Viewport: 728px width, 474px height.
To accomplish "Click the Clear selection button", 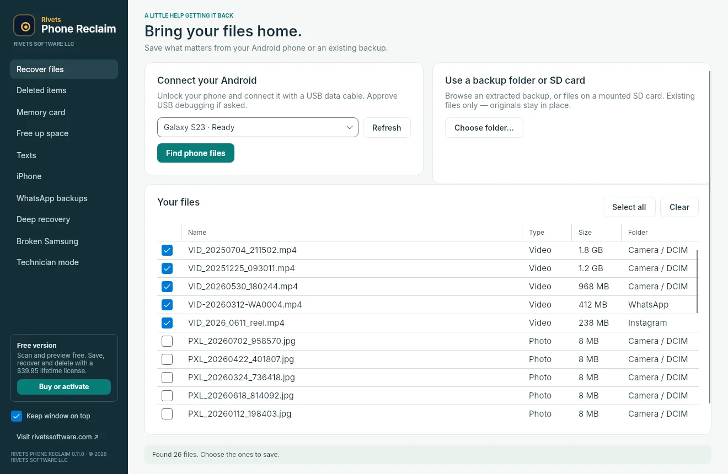I will point(679,207).
